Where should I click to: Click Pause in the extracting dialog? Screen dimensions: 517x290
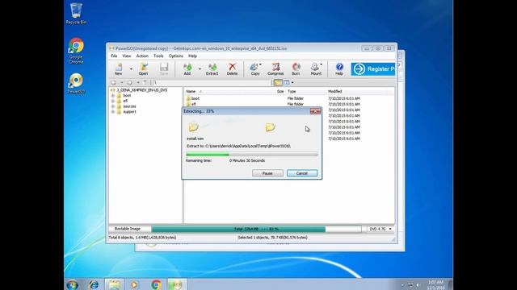coord(267,173)
